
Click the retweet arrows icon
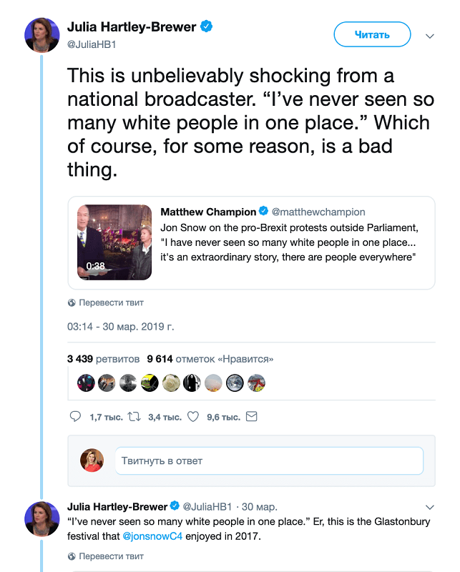tap(134, 416)
